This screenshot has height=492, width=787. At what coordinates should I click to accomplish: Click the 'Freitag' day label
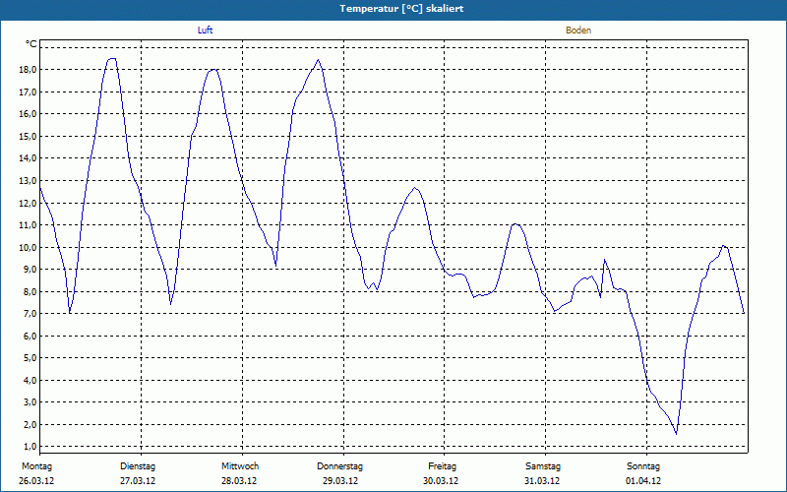pyautogui.click(x=442, y=466)
